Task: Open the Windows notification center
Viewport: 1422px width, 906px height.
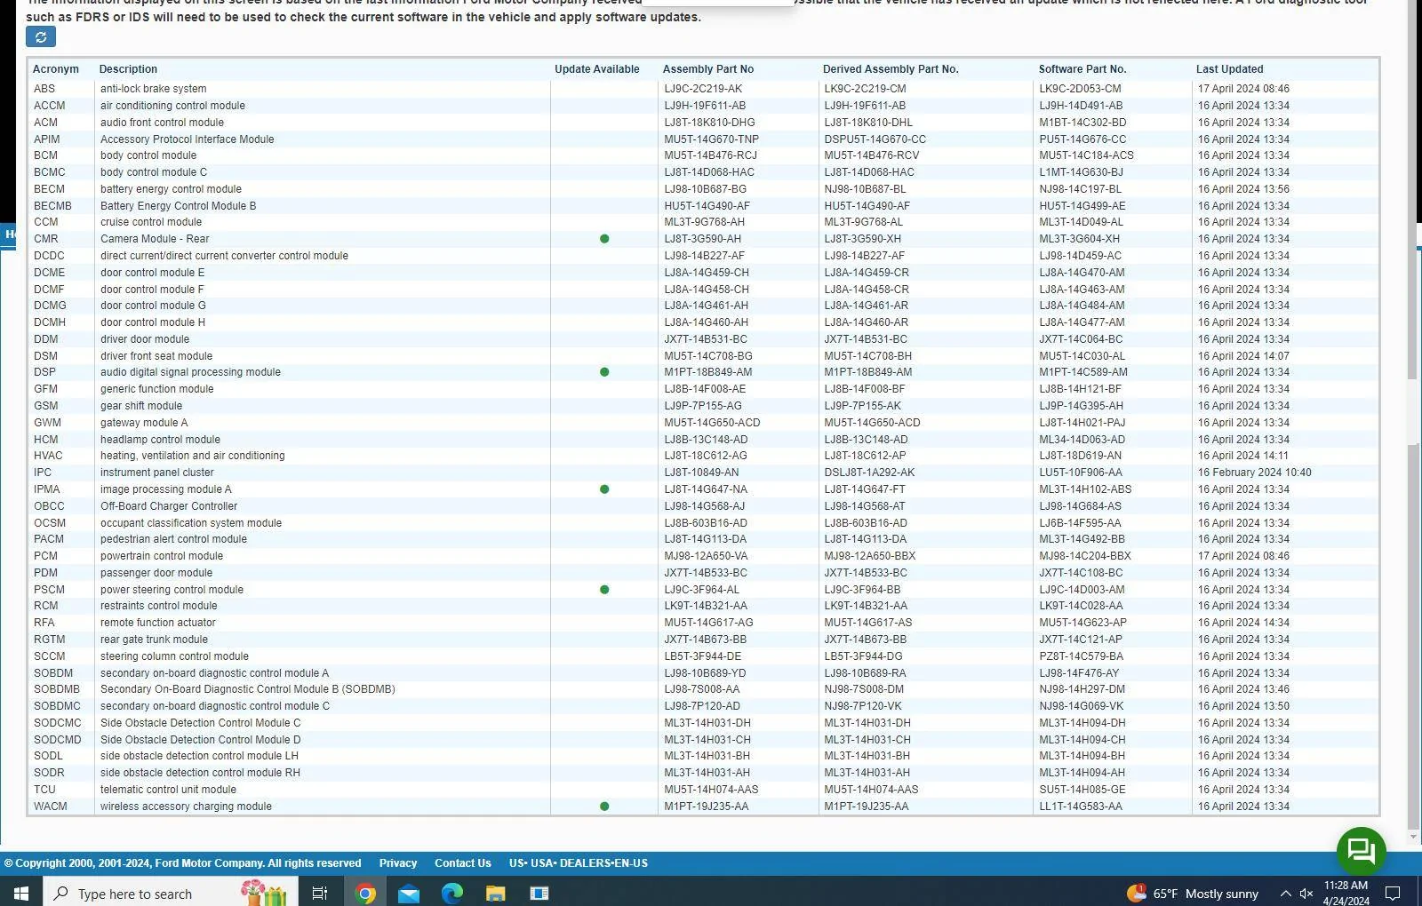Action: [1394, 894]
